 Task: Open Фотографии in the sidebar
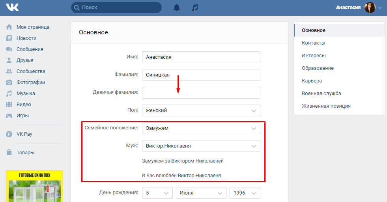pyautogui.click(x=31, y=82)
